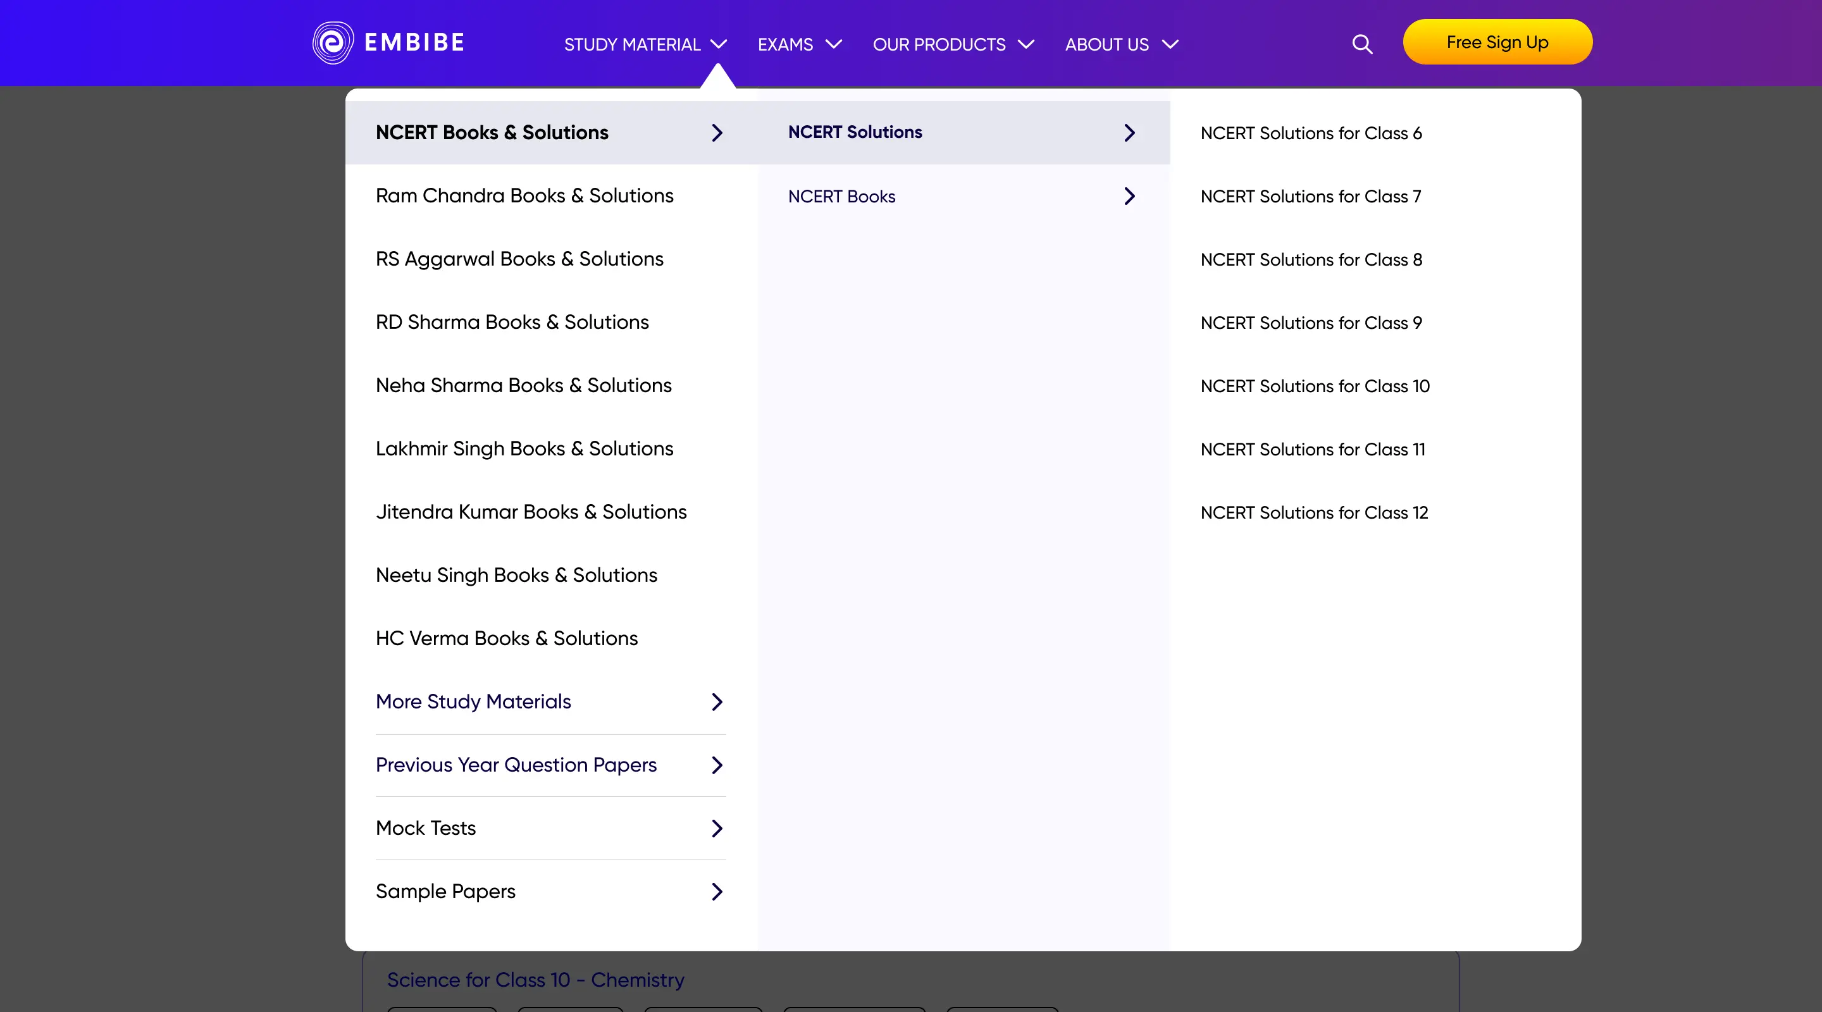Expand arrow beside Mock Tests
This screenshot has height=1012, width=1822.
[x=717, y=829]
